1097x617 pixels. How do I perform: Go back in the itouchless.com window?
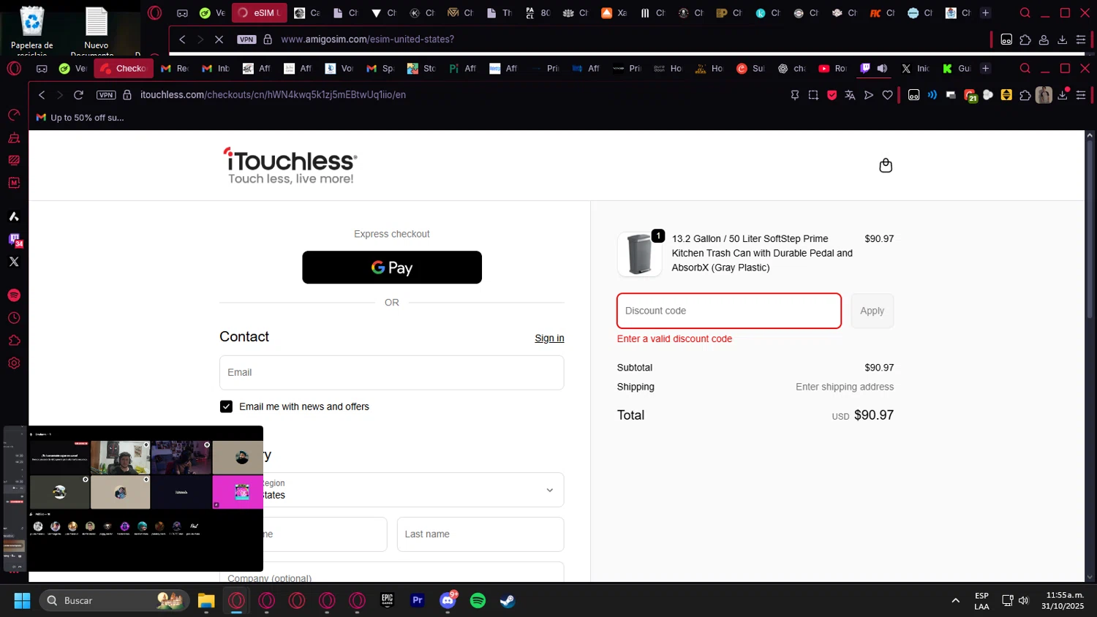pos(42,95)
